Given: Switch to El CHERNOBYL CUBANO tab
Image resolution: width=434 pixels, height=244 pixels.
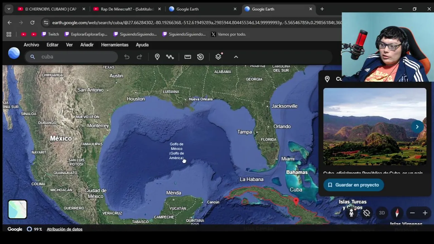Looking at the screenshot, I should 51,9.
